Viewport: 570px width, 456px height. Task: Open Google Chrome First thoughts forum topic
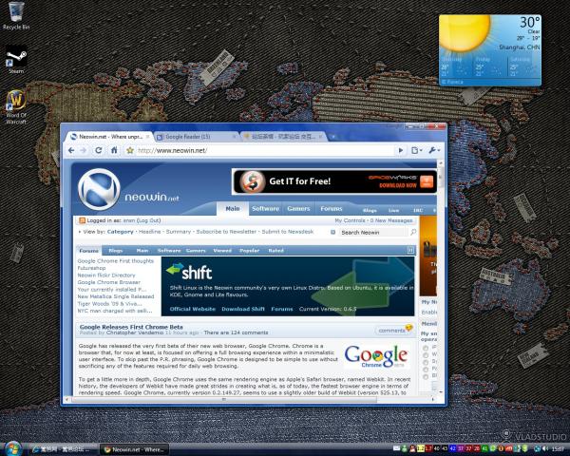click(x=116, y=261)
